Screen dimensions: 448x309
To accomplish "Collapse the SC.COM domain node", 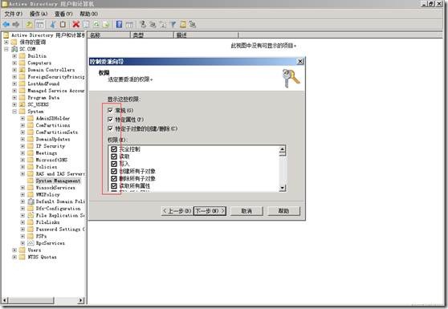I will [6, 49].
